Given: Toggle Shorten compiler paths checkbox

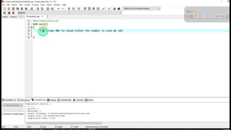Looking at the screenshot, I should tap(3, 114).
